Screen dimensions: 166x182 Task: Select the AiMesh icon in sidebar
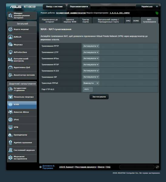tap(10, 37)
